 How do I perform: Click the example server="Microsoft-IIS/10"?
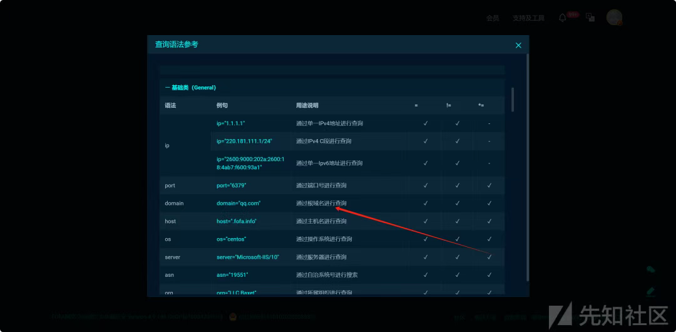pyautogui.click(x=248, y=257)
